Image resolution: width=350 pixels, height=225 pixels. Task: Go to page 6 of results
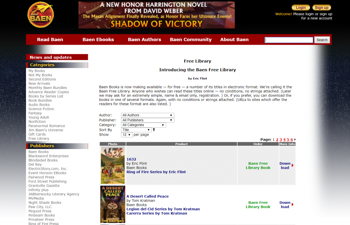point(292,139)
